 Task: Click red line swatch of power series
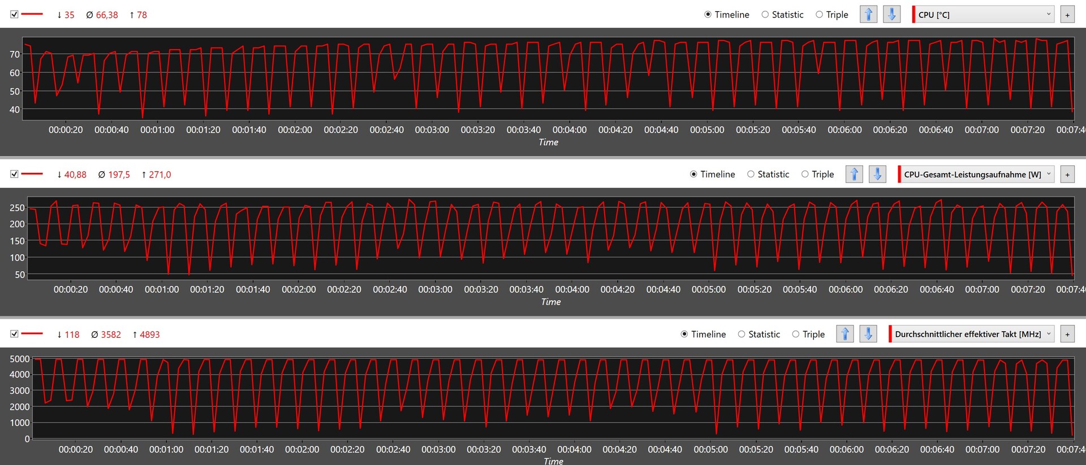click(32, 174)
